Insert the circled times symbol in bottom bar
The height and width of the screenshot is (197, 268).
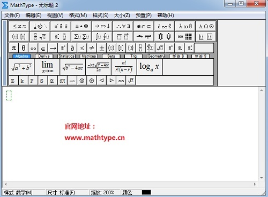pyautogui.click(x=82, y=81)
